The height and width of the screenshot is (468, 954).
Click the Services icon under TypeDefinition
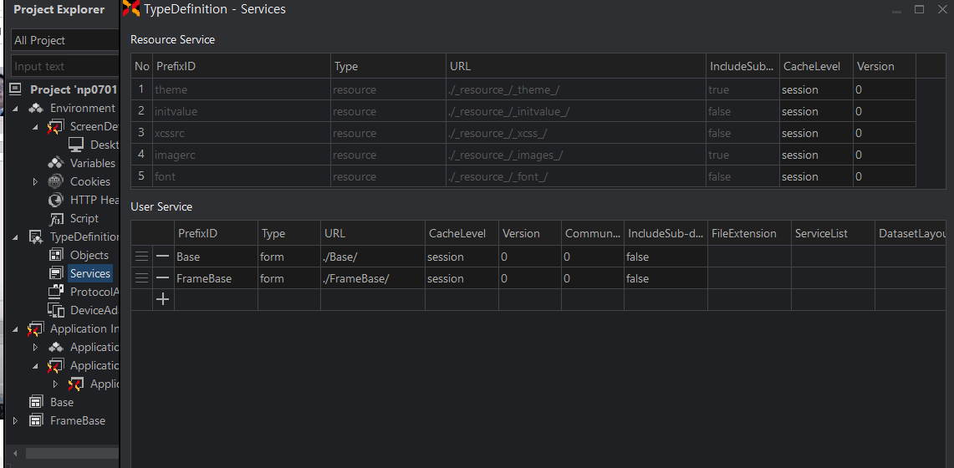point(56,273)
